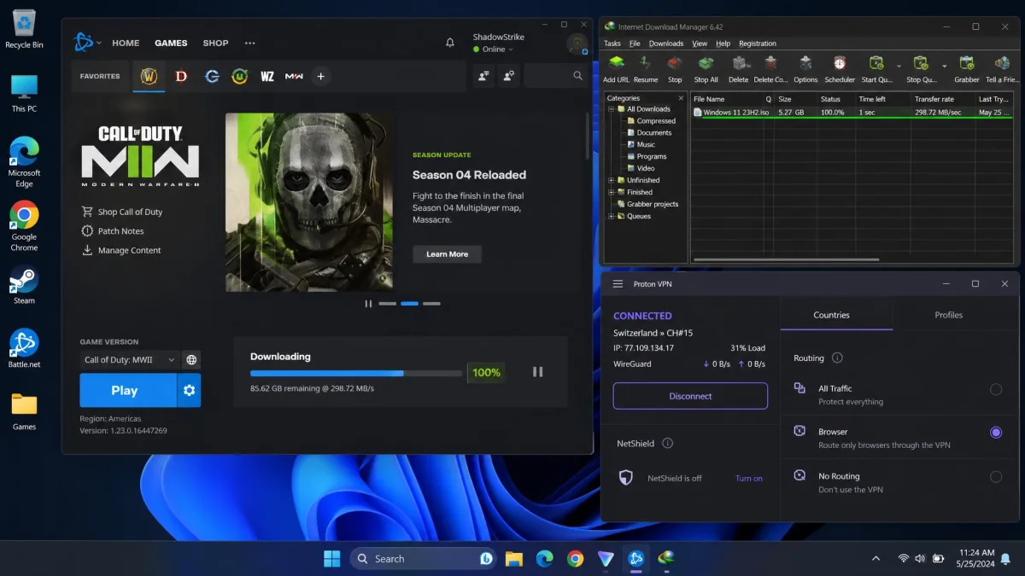
Task: Click Learn More about Season 04 Reloaded
Action: click(x=447, y=254)
